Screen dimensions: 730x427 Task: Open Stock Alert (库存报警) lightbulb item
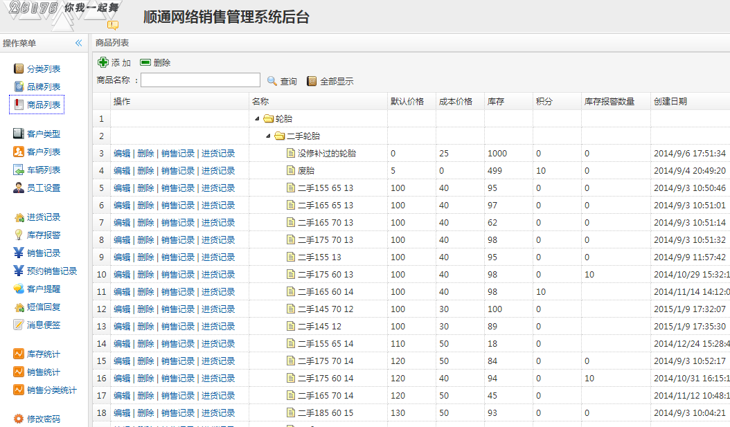pos(19,235)
